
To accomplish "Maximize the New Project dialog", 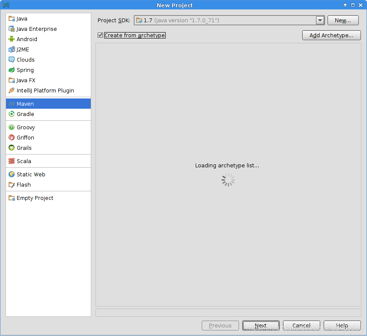I will coord(353,5).
